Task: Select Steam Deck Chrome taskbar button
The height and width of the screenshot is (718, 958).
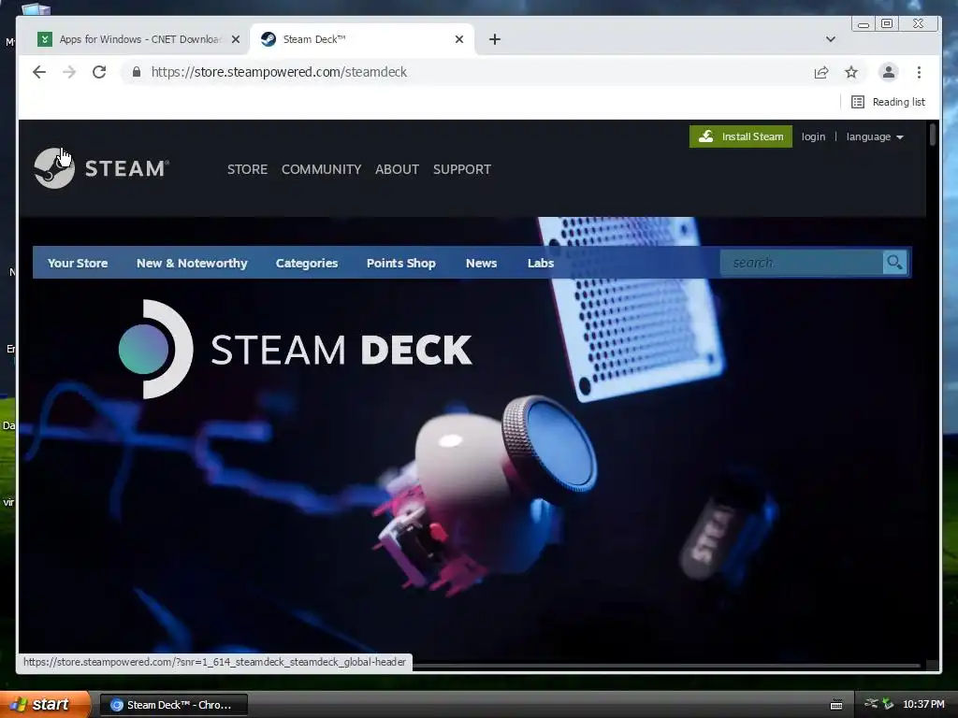Action: click(x=173, y=705)
